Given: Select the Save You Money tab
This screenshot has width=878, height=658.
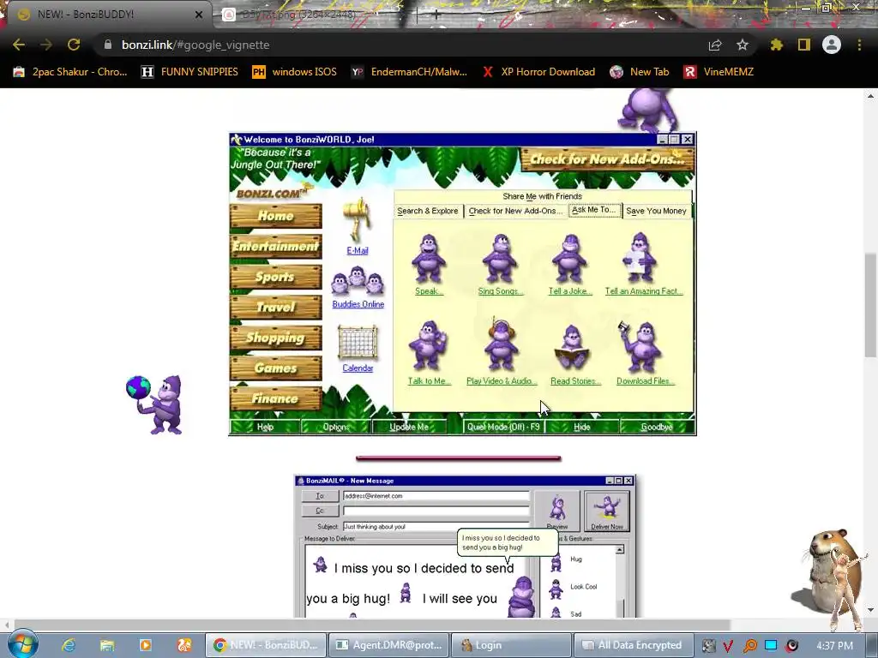Looking at the screenshot, I should pyautogui.click(x=656, y=211).
